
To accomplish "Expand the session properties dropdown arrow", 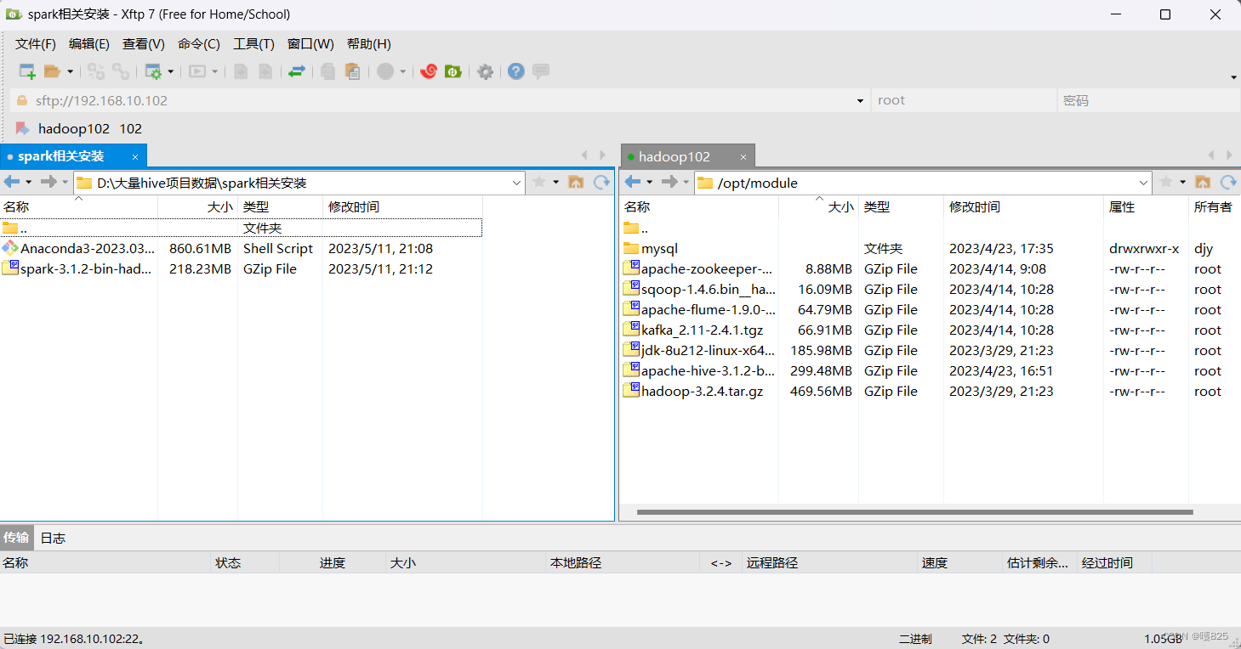I will (171, 72).
